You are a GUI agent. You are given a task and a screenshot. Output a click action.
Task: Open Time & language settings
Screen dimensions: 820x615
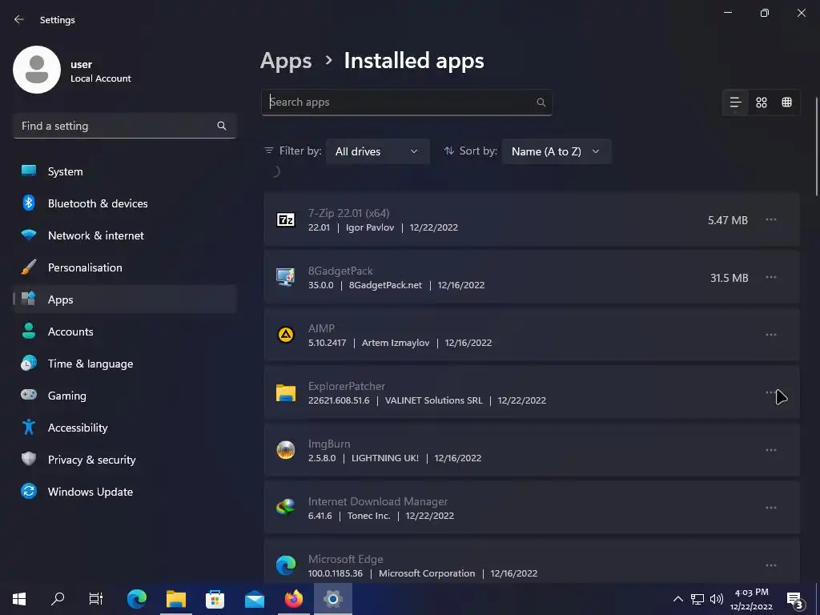pyautogui.click(x=124, y=364)
